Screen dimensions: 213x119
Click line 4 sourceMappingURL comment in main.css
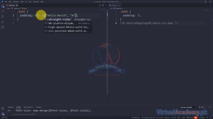click(149, 23)
